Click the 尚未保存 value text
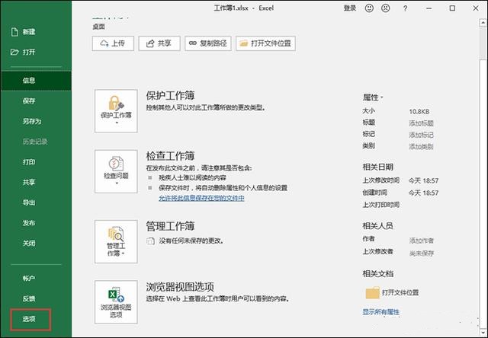 coord(422,253)
